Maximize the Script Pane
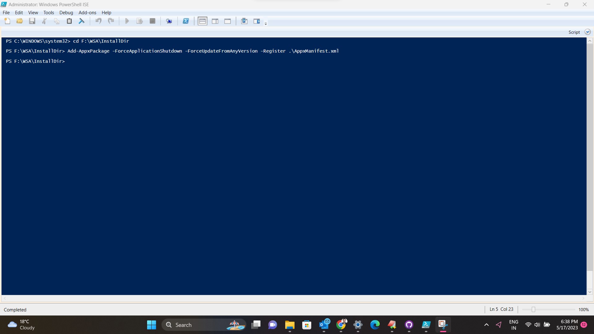 228,21
